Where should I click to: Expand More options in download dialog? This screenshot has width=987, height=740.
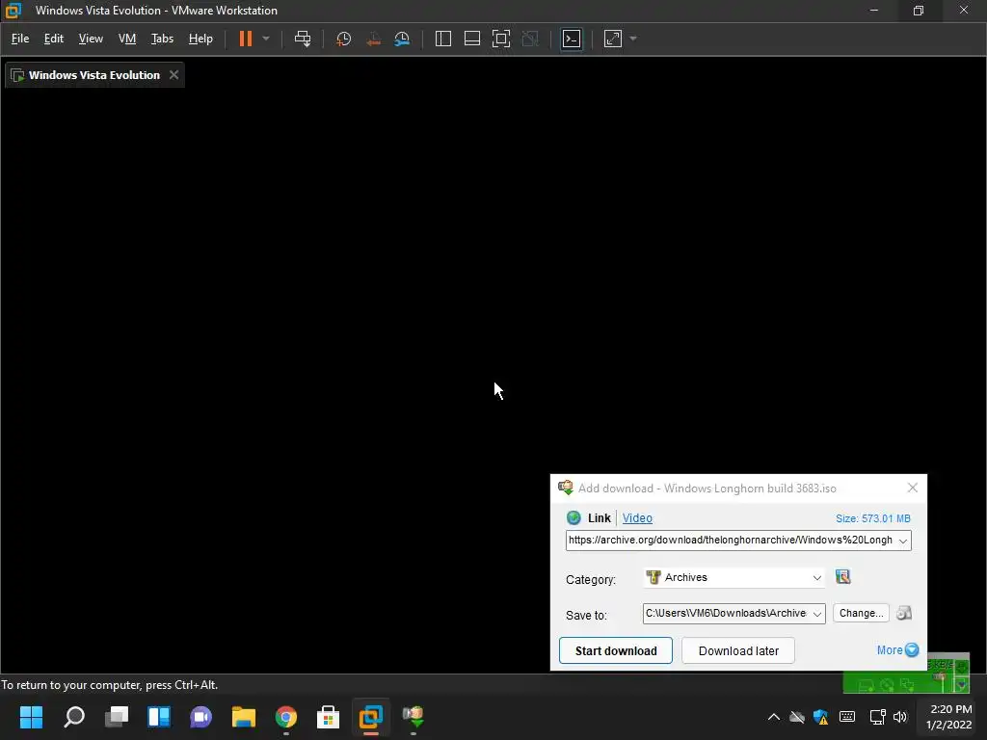[897, 650]
